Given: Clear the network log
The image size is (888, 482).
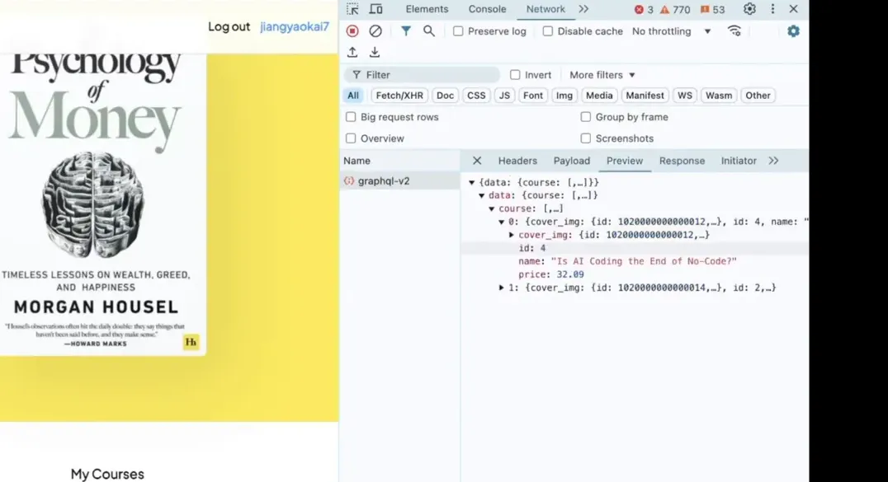Looking at the screenshot, I should (375, 31).
